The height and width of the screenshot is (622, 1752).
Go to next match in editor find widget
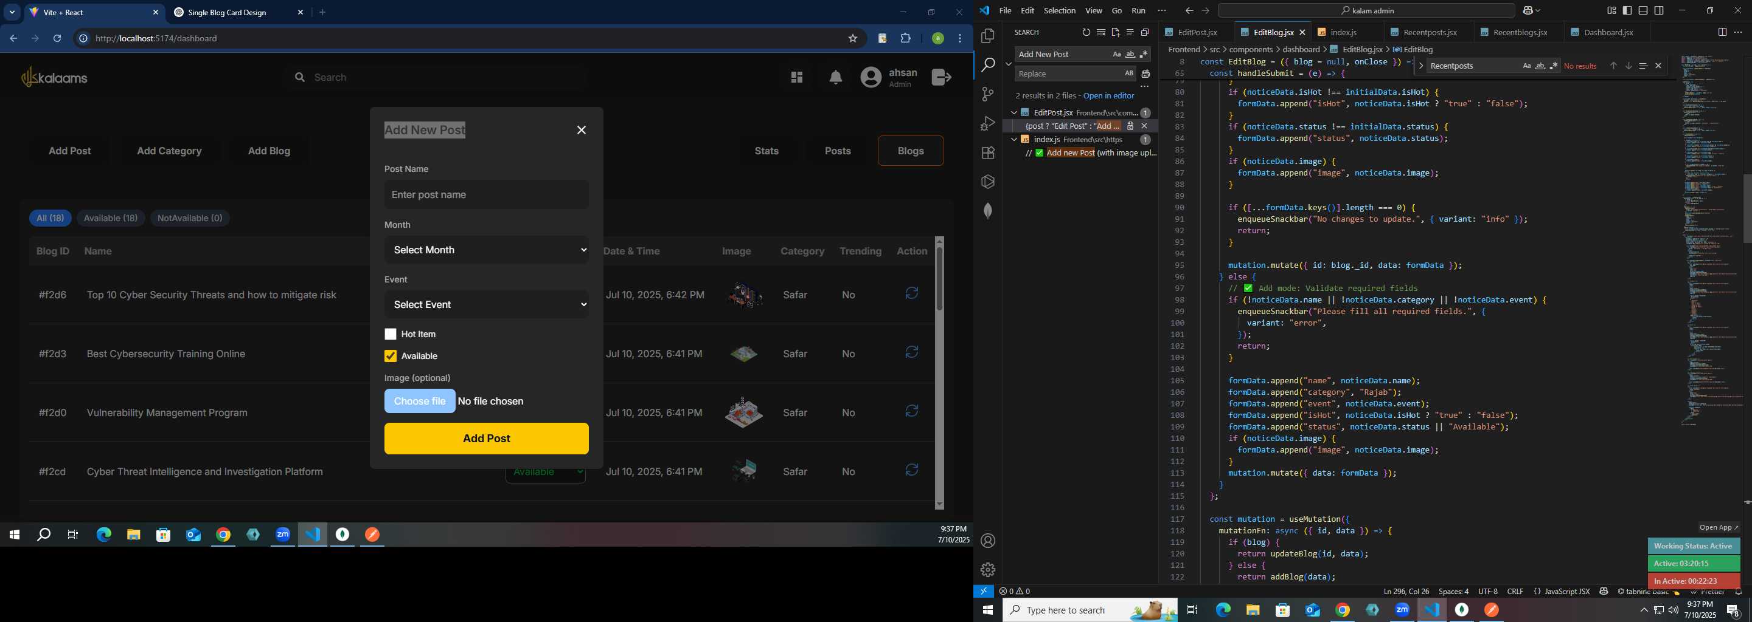coord(1629,66)
